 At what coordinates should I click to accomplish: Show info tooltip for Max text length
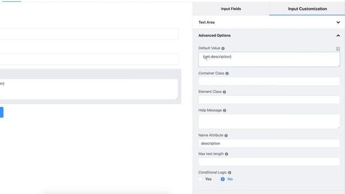[226, 154]
